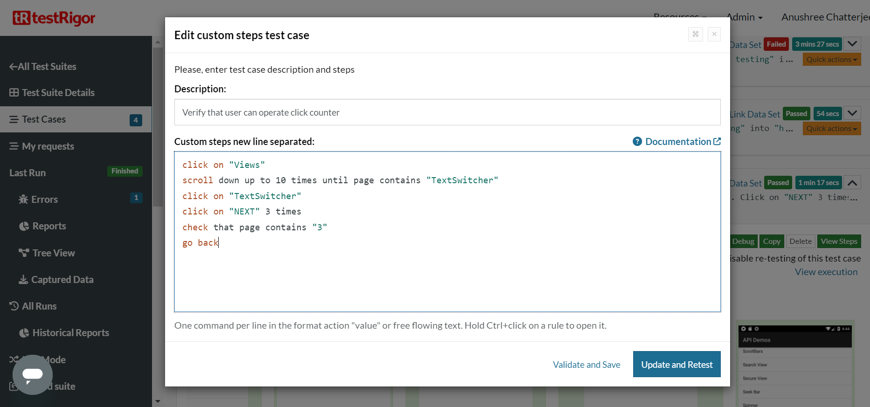This screenshot has width=870, height=407.
Task: Go to Test Cases in sidebar
Action: pyautogui.click(x=44, y=119)
